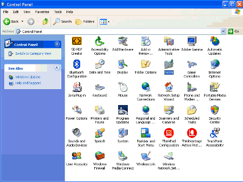Click the Forward toolbar button
Image resolution: width=243 pixels, height=182 pixels.
(x=31, y=21)
